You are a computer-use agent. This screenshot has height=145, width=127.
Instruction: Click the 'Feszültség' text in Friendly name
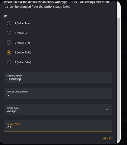(x=14, y=79)
